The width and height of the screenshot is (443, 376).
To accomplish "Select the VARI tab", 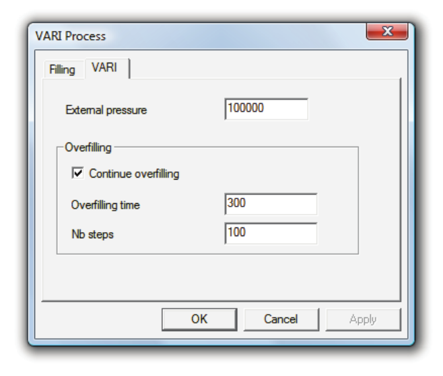I will pyautogui.click(x=104, y=68).
